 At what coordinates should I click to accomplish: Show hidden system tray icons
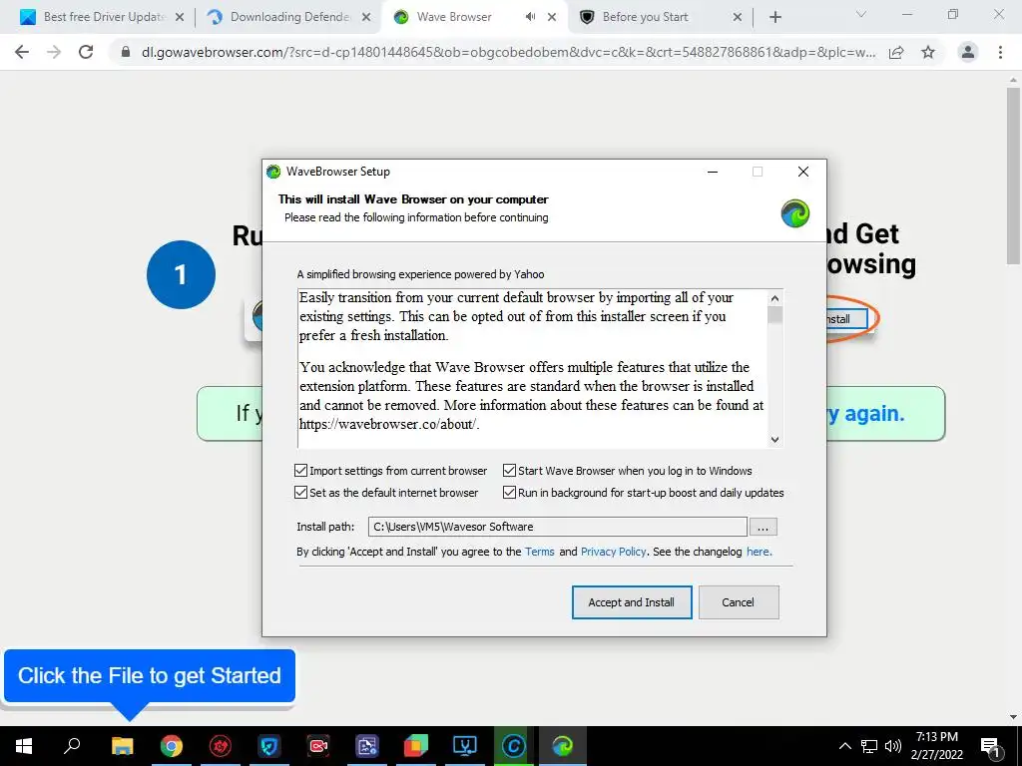(x=844, y=746)
